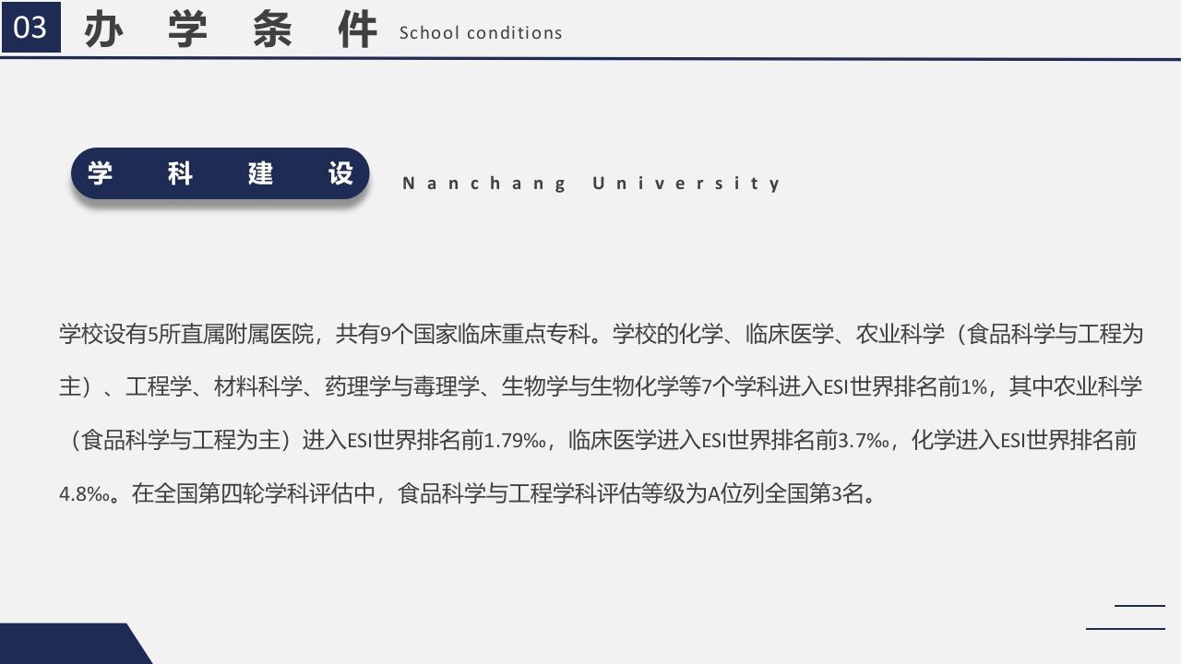This screenshot has width=1181, height=664.
Task: Click the "03" section number badge
Action: click(x=30, y=29)
